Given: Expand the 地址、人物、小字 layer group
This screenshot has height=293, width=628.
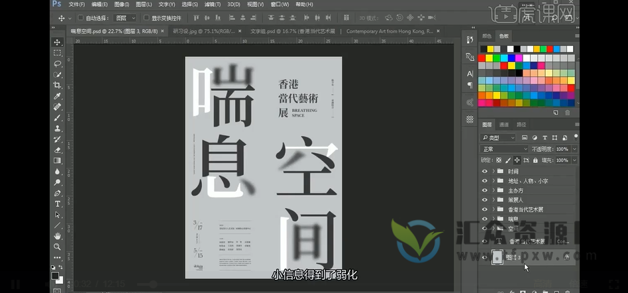Looking at the screenshot, I should click(x=494, y=181).
